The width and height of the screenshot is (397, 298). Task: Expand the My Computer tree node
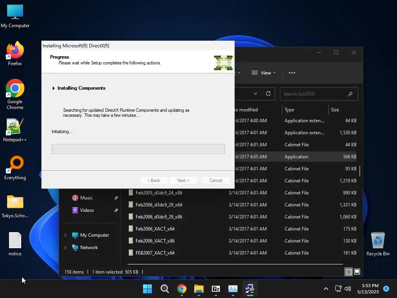65,235
